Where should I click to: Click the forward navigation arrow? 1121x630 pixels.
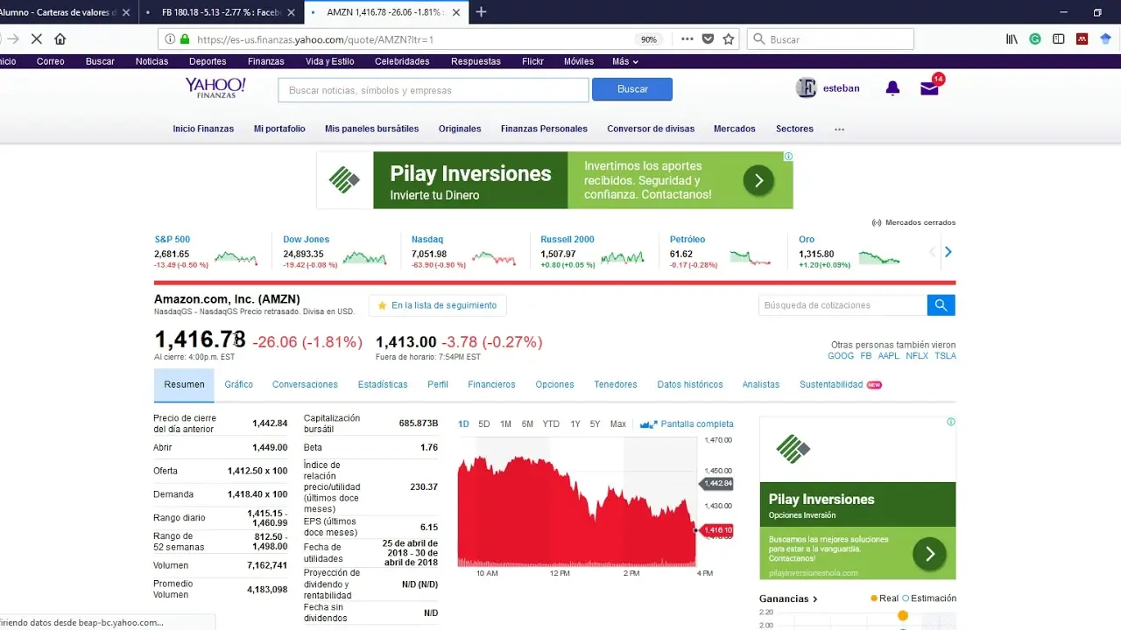(13, 39)
